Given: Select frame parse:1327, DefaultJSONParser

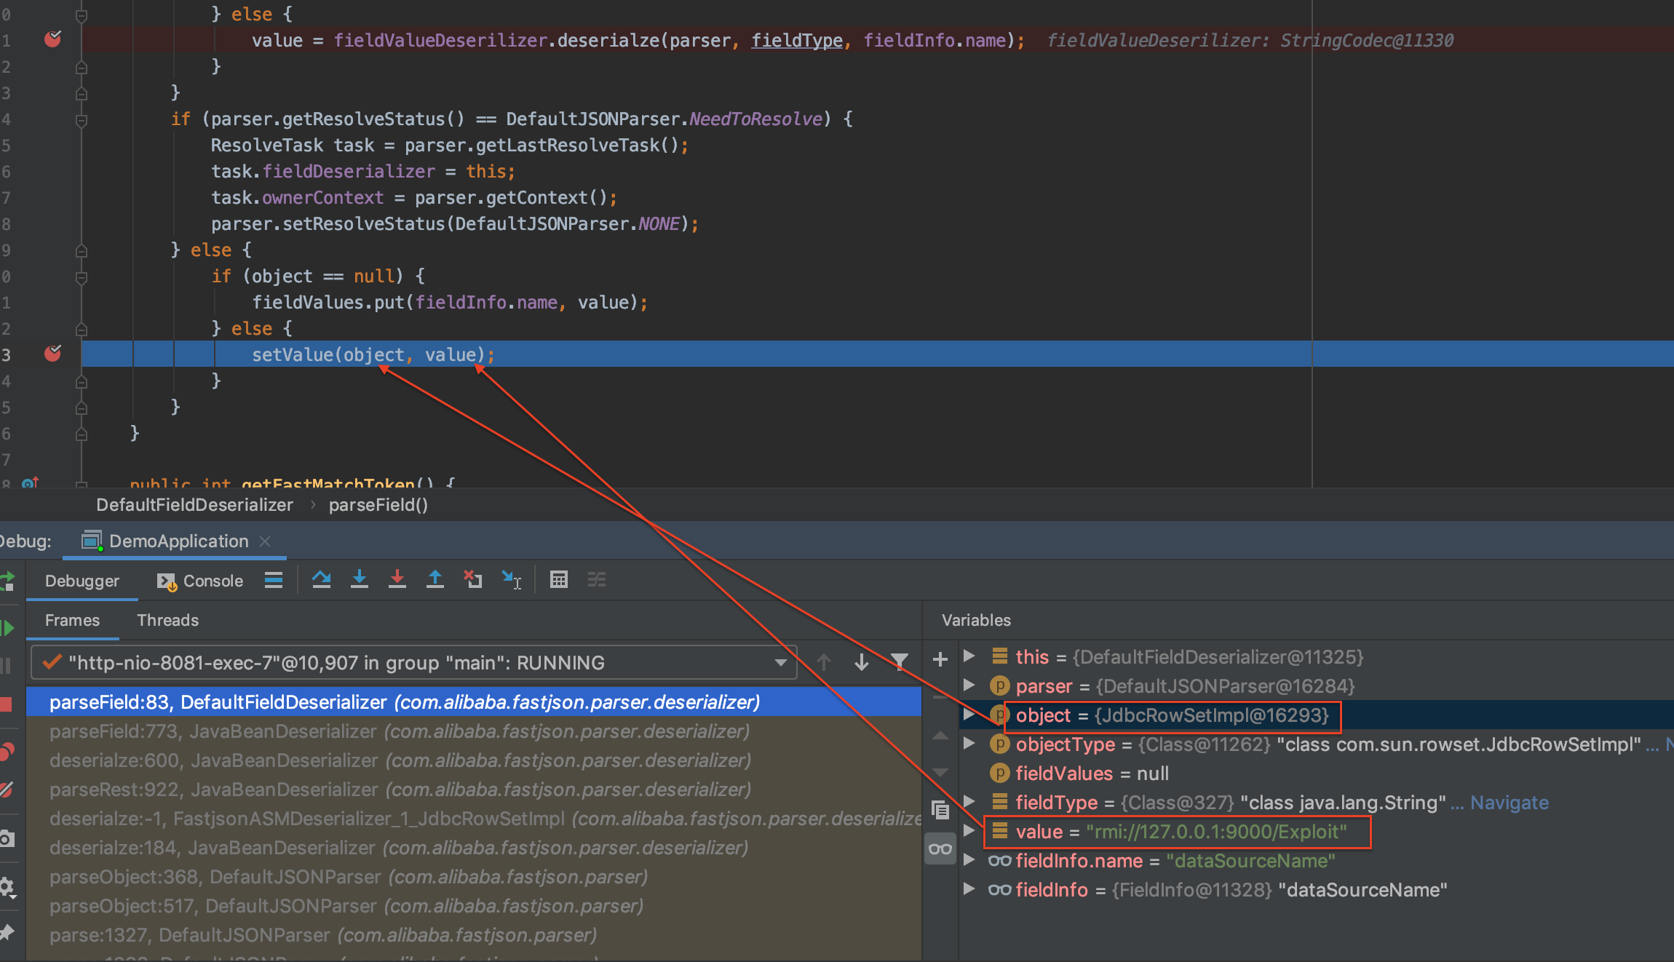Looking at the screenshot, I should [x=474, y=935].
